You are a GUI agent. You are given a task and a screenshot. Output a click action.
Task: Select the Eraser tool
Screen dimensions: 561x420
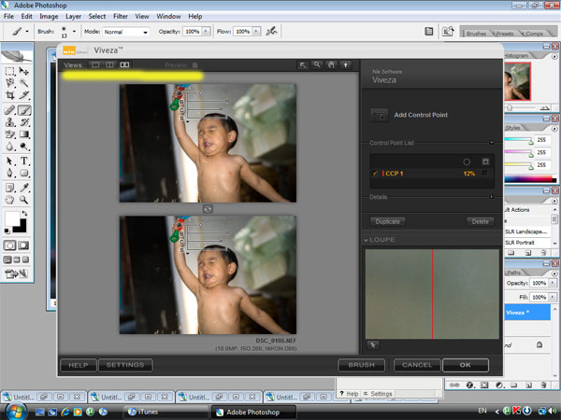pyautogui.click(x=9, y=134)
